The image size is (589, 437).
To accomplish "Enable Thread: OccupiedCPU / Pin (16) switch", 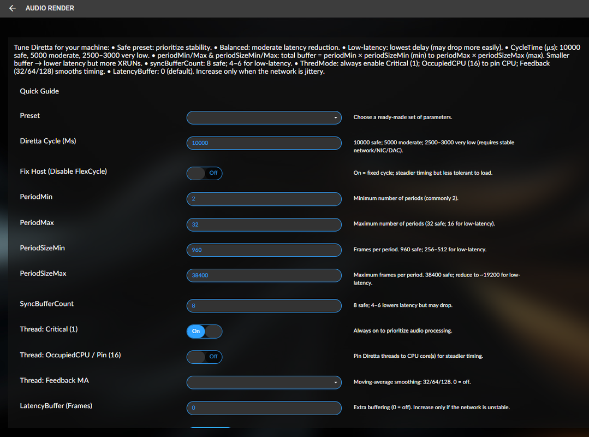I will click(x=204, y=357).
